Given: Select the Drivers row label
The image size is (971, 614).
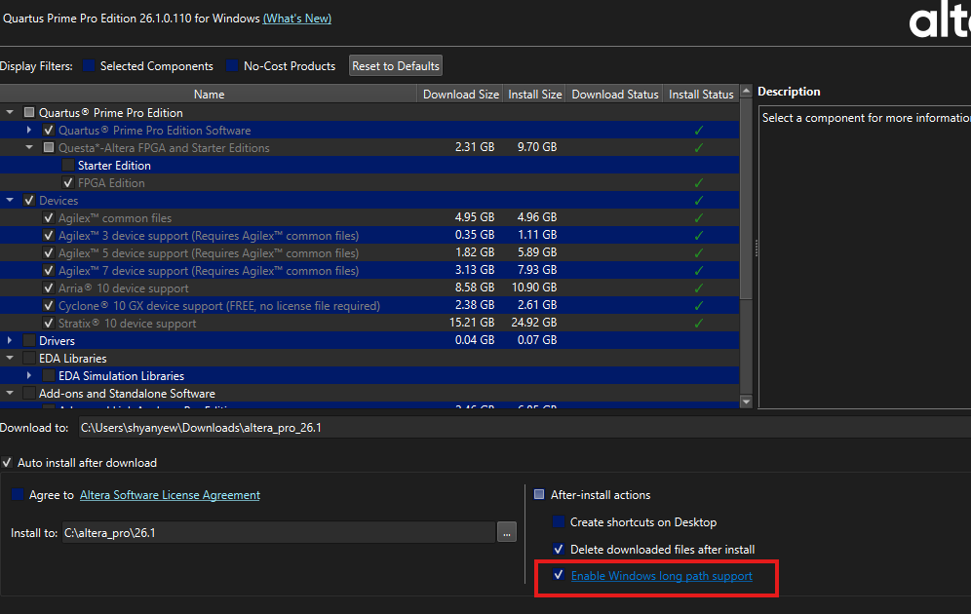Looking at the screenshot, I should click(x=57, y=341).
